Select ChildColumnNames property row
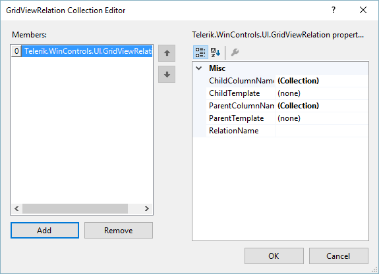This screenshot has width=379, height=274. 287,81
